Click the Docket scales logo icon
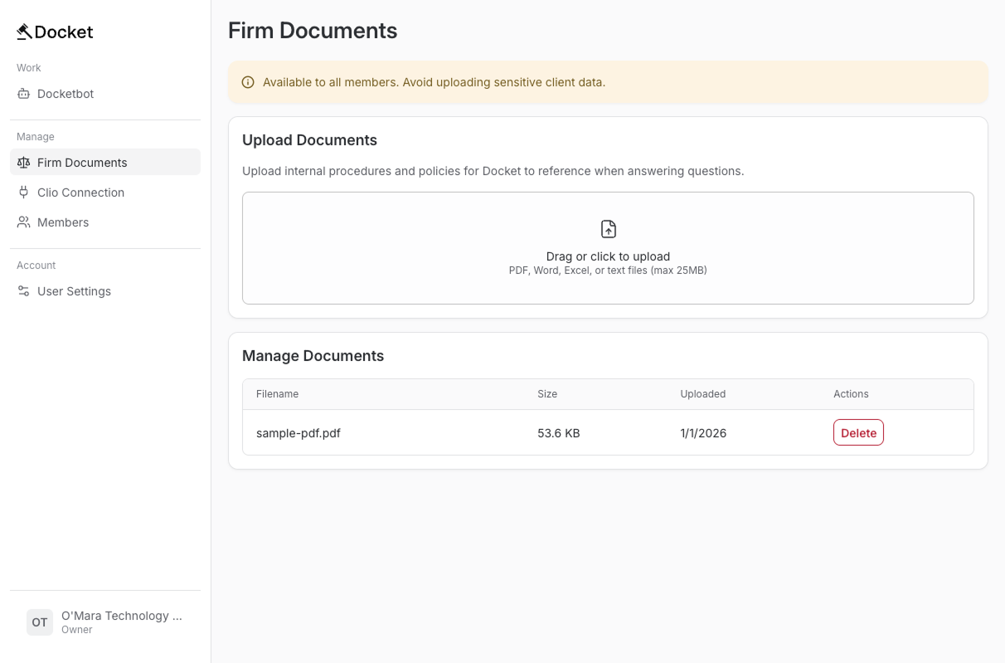 tap(23, 31)
